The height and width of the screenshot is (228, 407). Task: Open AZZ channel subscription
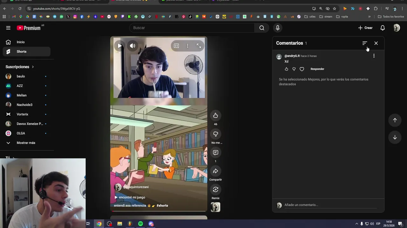click(26, 86)
